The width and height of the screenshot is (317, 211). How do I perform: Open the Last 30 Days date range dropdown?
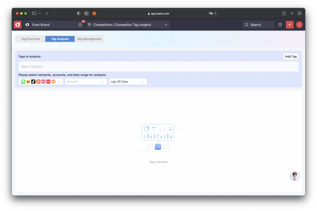(x=128, y=82)
